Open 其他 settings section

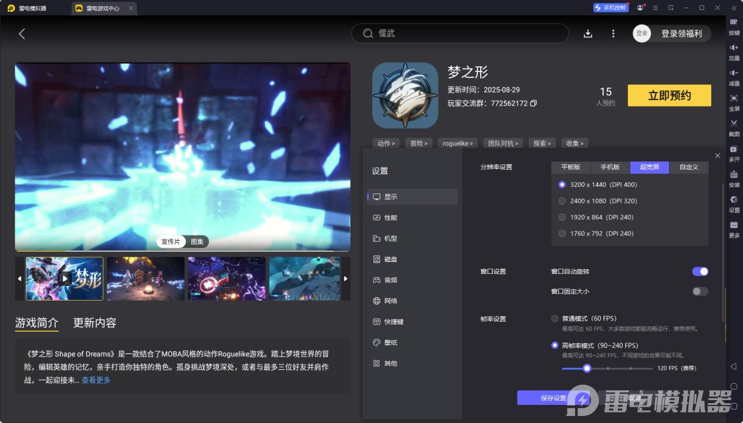pos(413,363)
